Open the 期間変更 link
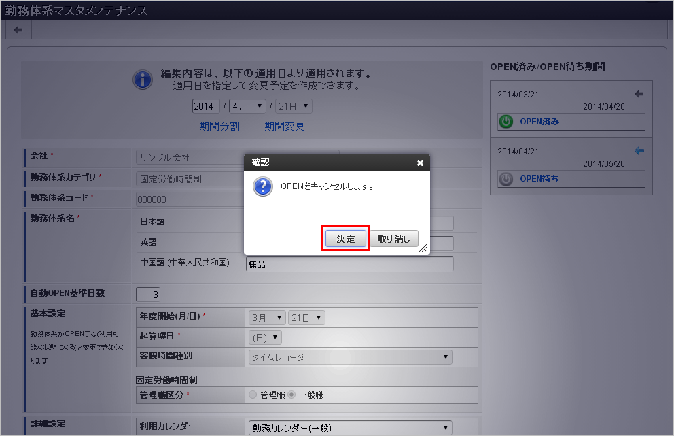Screen dimensions: 674x436 point(285,126)
